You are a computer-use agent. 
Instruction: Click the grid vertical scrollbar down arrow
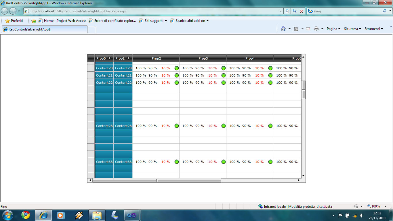tap(303, 176)
